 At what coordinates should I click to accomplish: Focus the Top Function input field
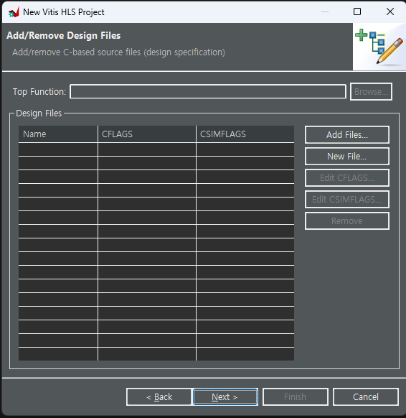coord(208,92)
